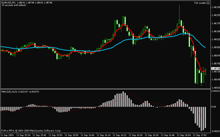Click the 1.46100 price axis label
This screenshot has width=220, height=137.
click(216, 32)
